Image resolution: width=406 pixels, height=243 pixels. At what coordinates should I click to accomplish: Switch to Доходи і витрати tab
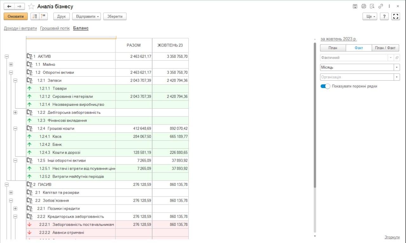tap(20, 28)
